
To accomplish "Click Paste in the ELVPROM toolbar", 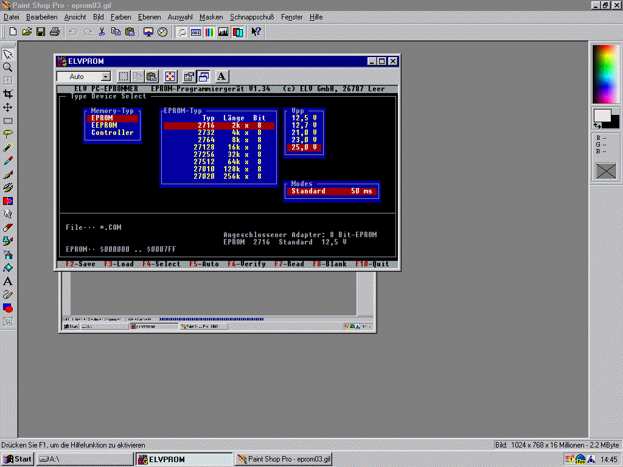I will (151, 76).
